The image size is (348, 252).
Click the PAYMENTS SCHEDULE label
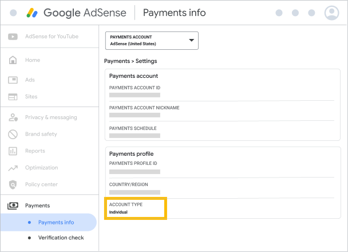(133, 128)
